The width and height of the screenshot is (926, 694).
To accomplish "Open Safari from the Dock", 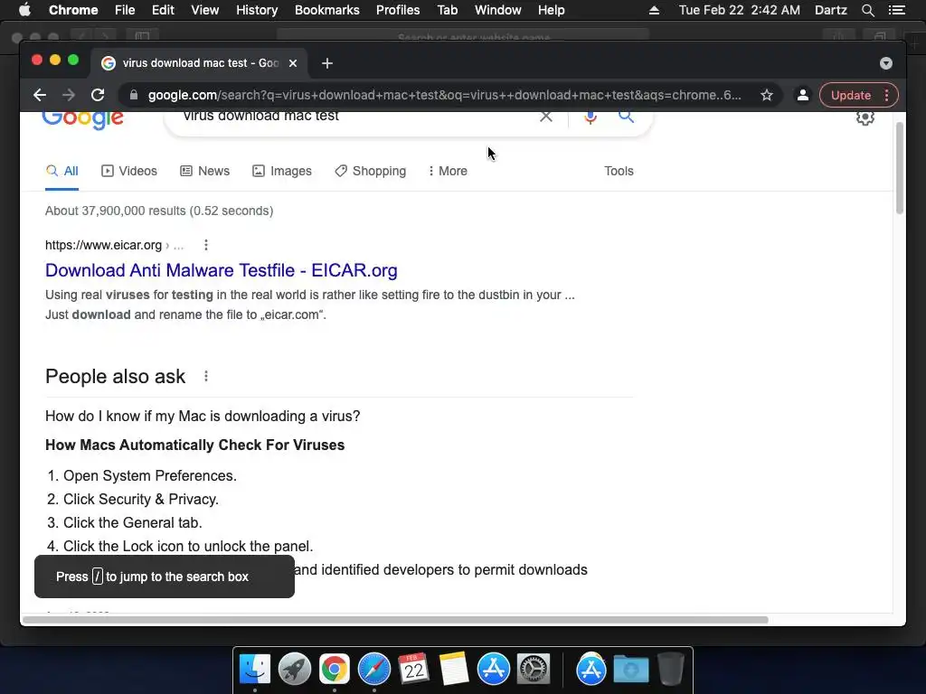I will point(373,670).
